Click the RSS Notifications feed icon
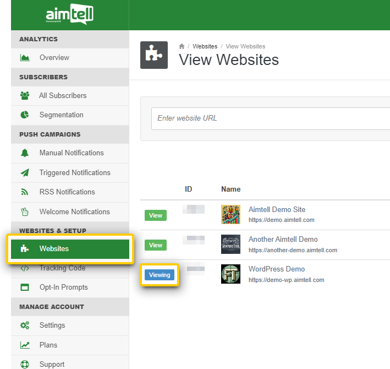The image size is (390, 369). pyautogui.click(x=25, y=192)
